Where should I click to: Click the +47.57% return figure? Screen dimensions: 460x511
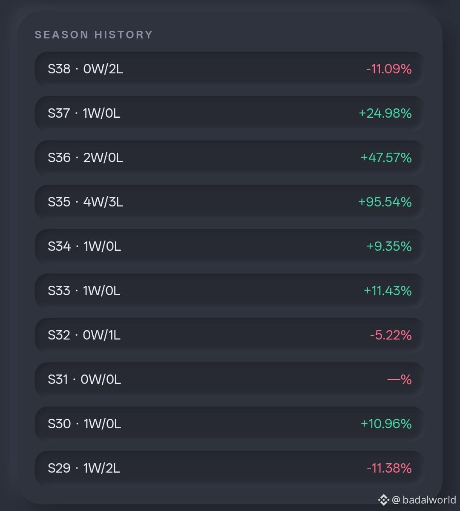coord(386,158)
